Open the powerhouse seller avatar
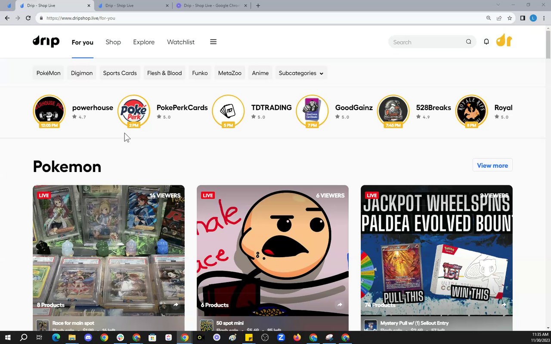Viewport: 551px width, 344px height. (49, 111)
